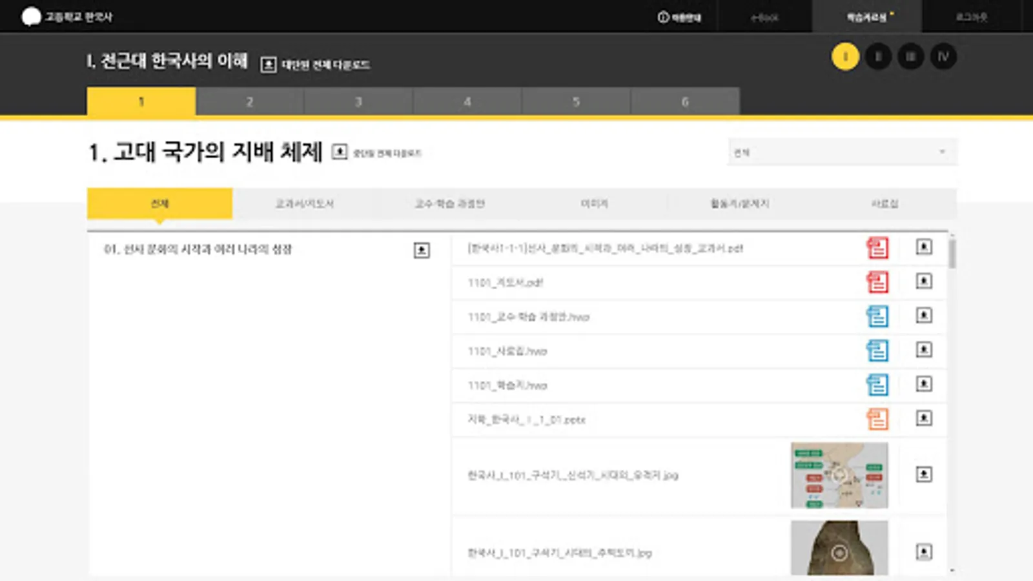Switch to chapter tab 5
1033x581 pixels.
[577, 101]
